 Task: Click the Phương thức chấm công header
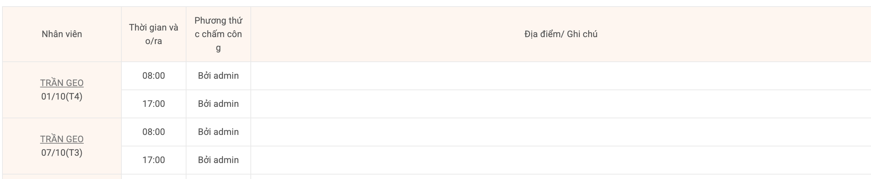(x=218, y=34)
